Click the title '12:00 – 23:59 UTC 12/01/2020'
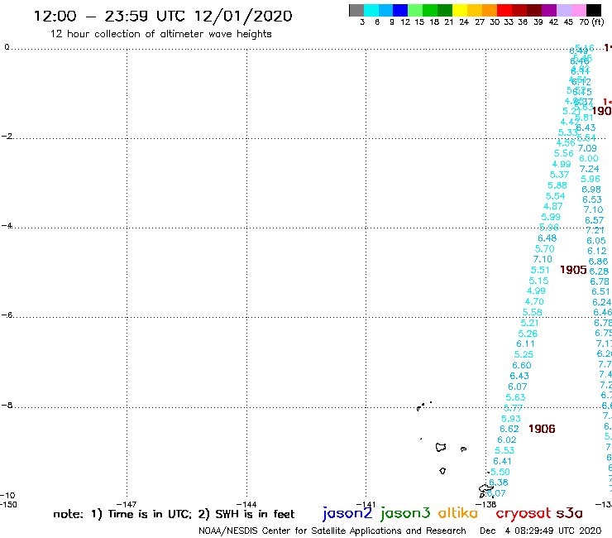Image resolution: width=612 pixels, height=538 pixels. [163, 16]
